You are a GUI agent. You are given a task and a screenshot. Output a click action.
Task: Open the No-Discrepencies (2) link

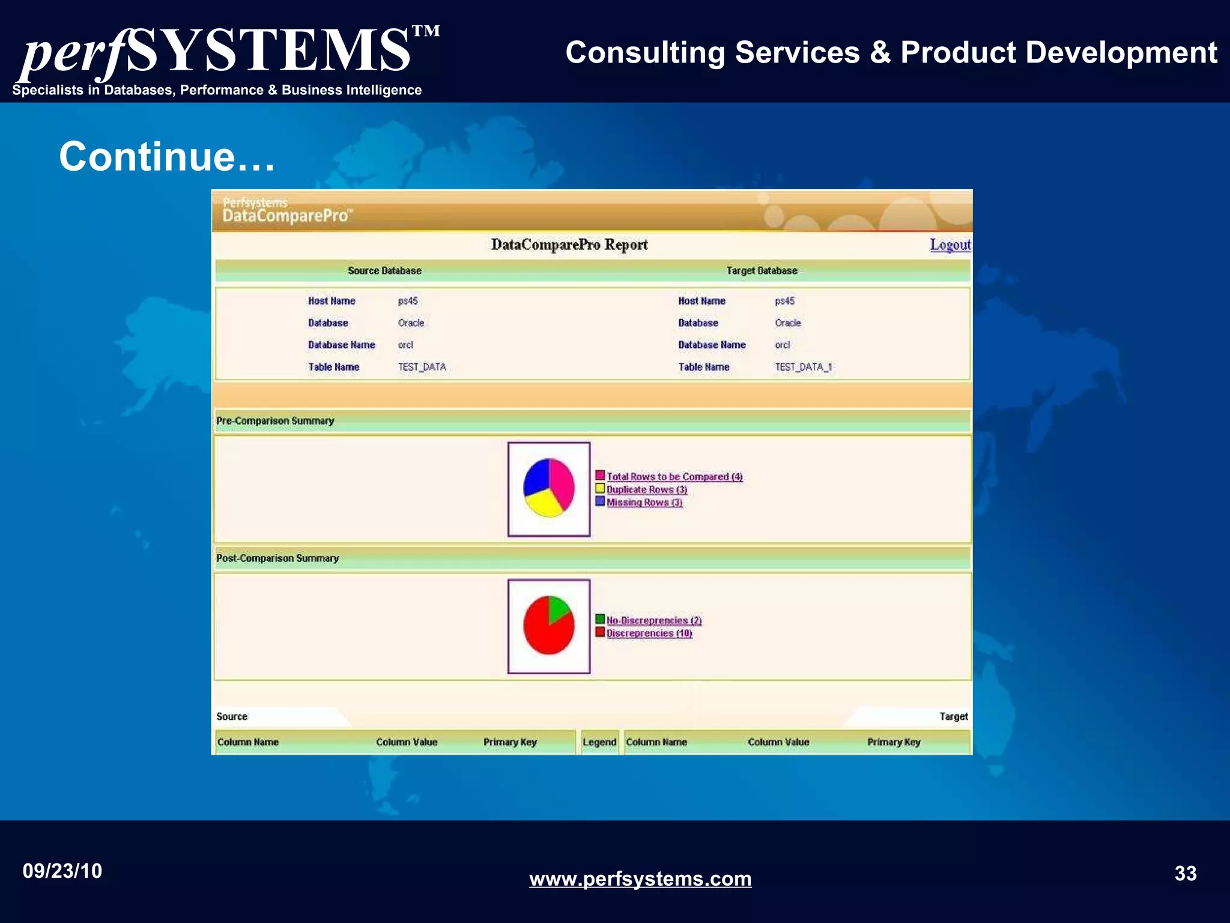(653, 620)
